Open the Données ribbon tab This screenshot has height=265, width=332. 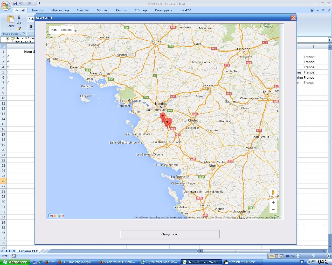pos(103,10)
